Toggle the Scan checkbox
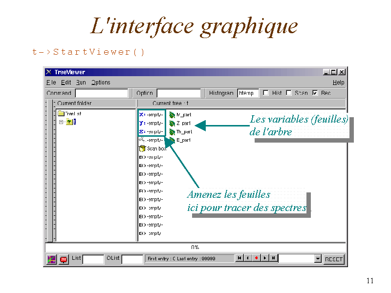Image resolution: width=391 pixels, height=293 pixels. (289, 93)
